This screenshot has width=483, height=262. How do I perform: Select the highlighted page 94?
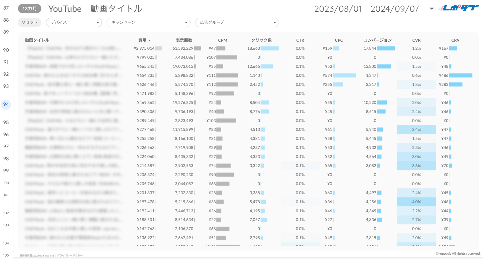pyautogui.click(x=6, y=104)
